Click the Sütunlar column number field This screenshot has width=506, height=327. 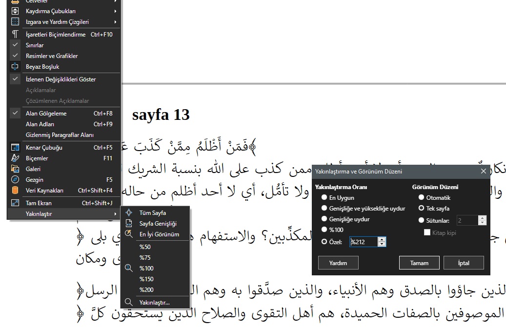click(x=467, y=220)
